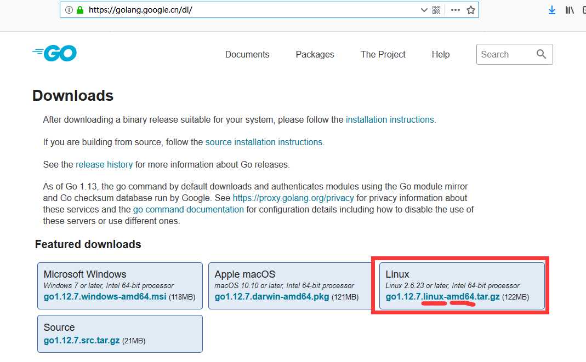
Task: Follow the source installation instructions link
Action: coord(264,142)
